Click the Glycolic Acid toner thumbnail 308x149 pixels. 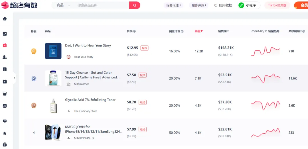tap(53, 105)
